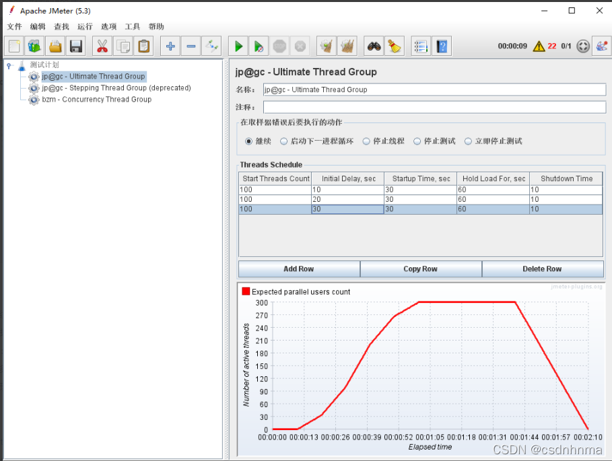Click Initial Delay cell with value 20

click(348, 199)
